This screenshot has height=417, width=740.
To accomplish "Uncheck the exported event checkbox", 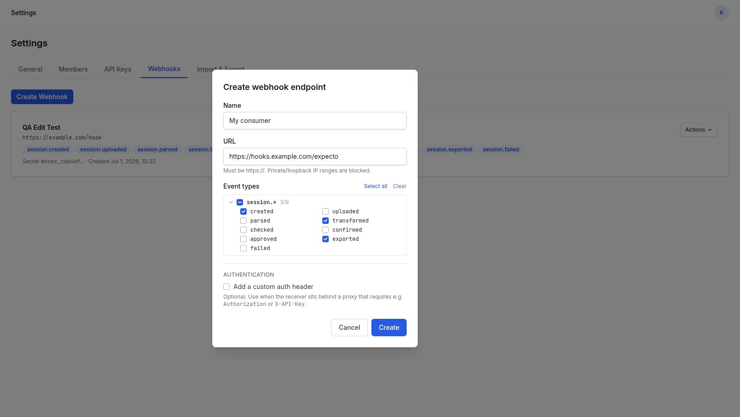I will click(326, 239).
